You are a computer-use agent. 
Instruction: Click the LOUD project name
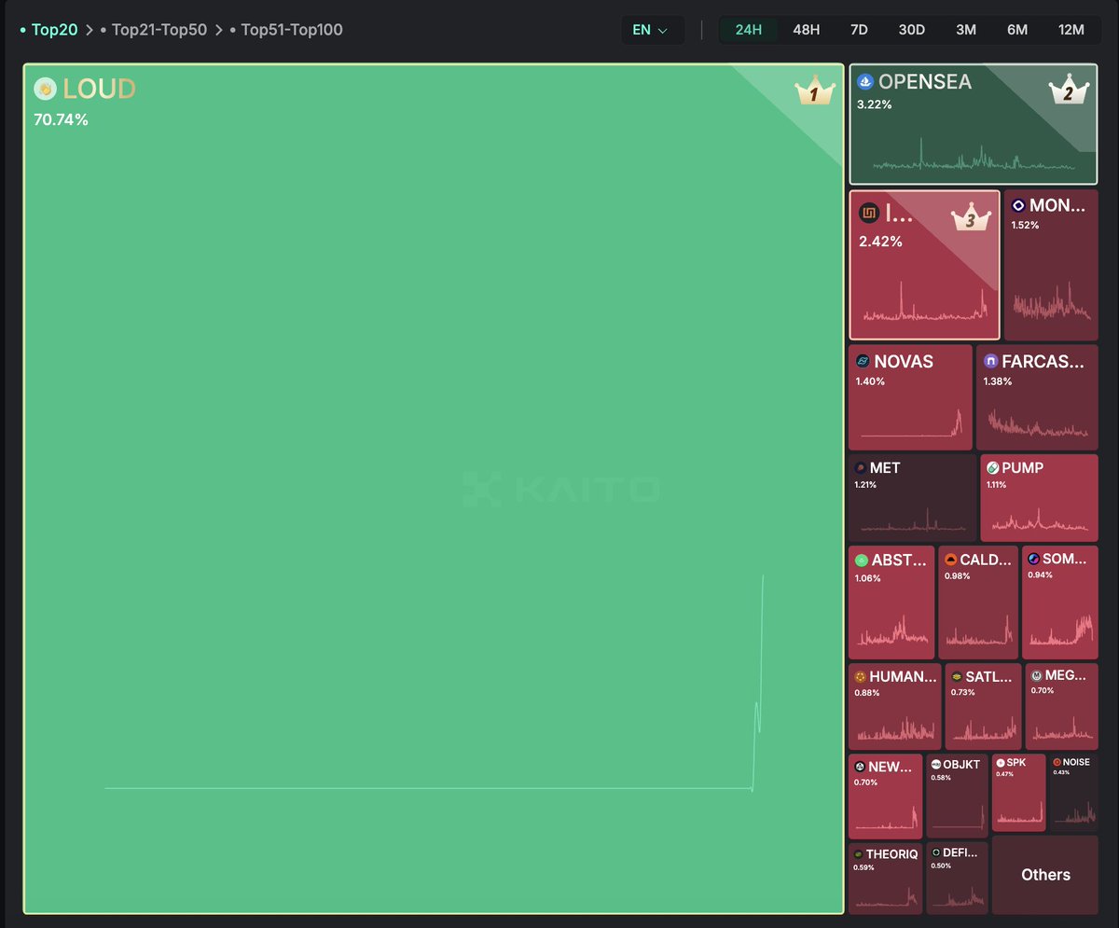click(x=99, y=89)
